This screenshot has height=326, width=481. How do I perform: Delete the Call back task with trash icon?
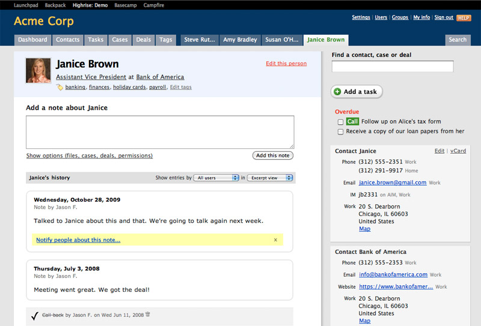coord(148,315)
